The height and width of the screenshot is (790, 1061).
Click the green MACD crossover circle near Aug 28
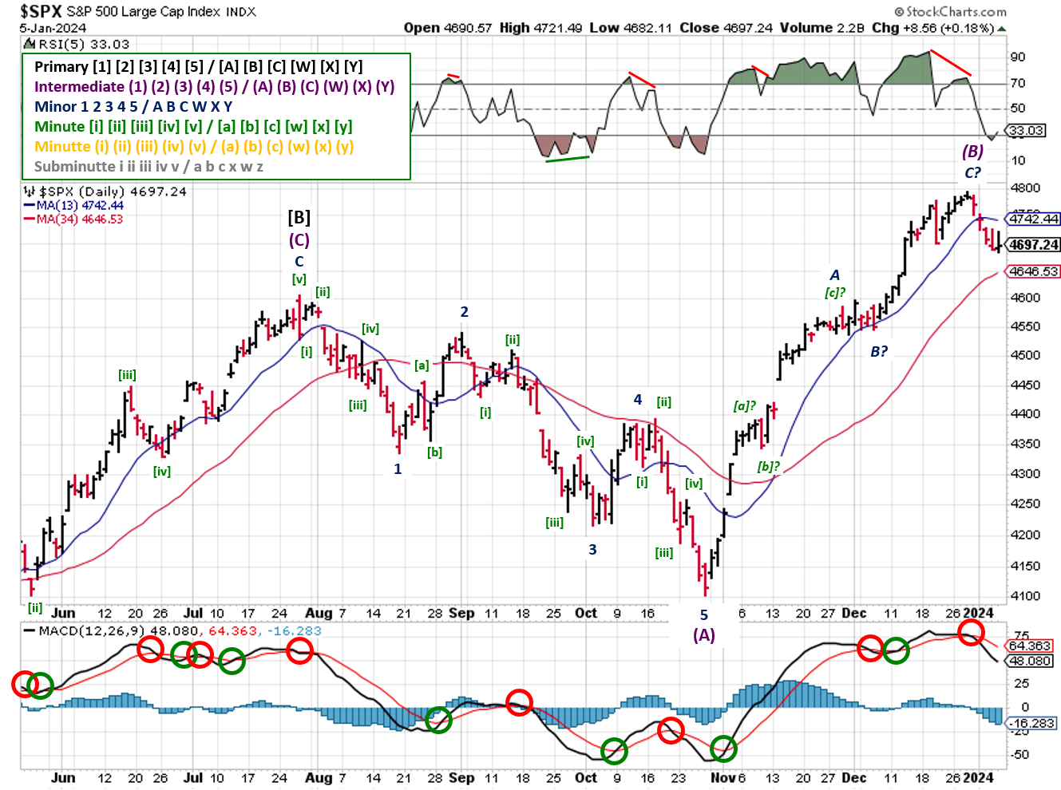[x=437, y=720]
